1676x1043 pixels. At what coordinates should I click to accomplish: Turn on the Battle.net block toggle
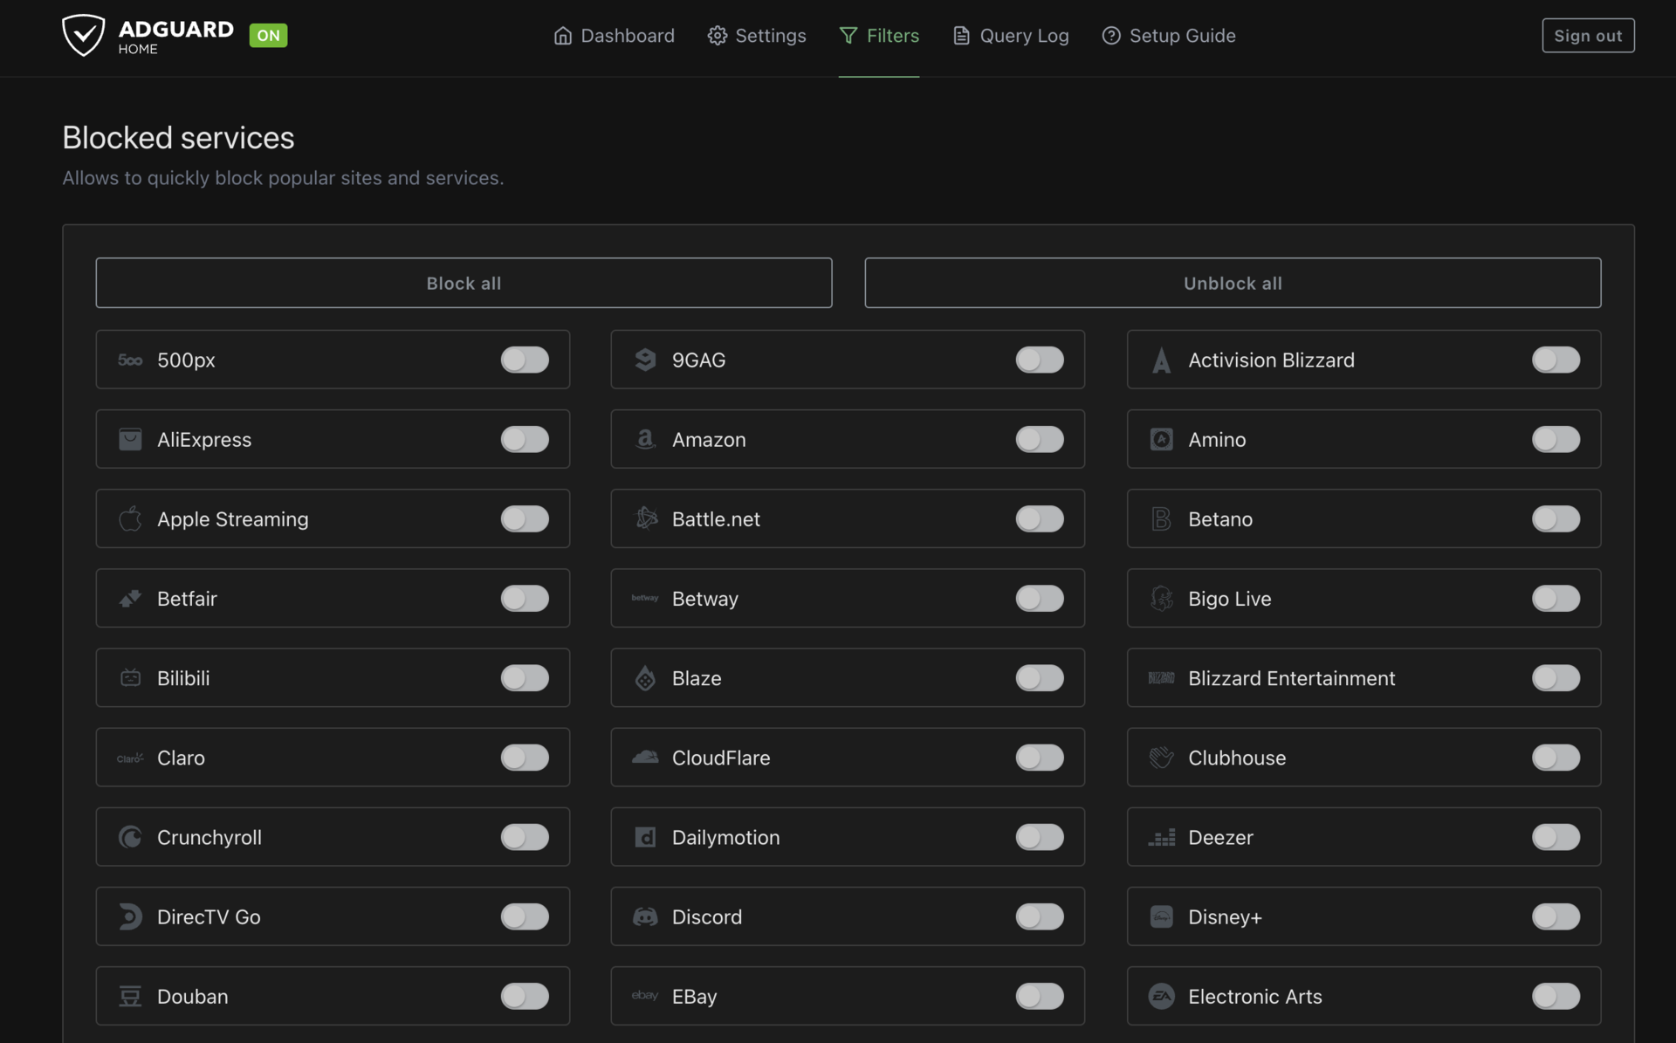(x=1039, y=518)
